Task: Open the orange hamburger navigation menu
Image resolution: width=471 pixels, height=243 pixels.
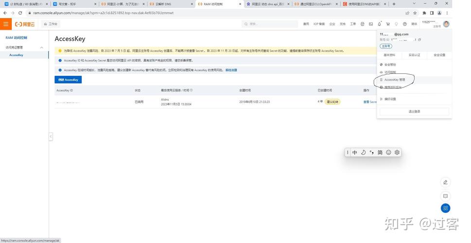Action: point(6,24)
